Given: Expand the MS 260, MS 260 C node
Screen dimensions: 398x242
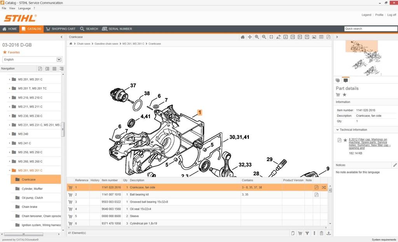Looking at the screenshot, I should pos(9,161).
